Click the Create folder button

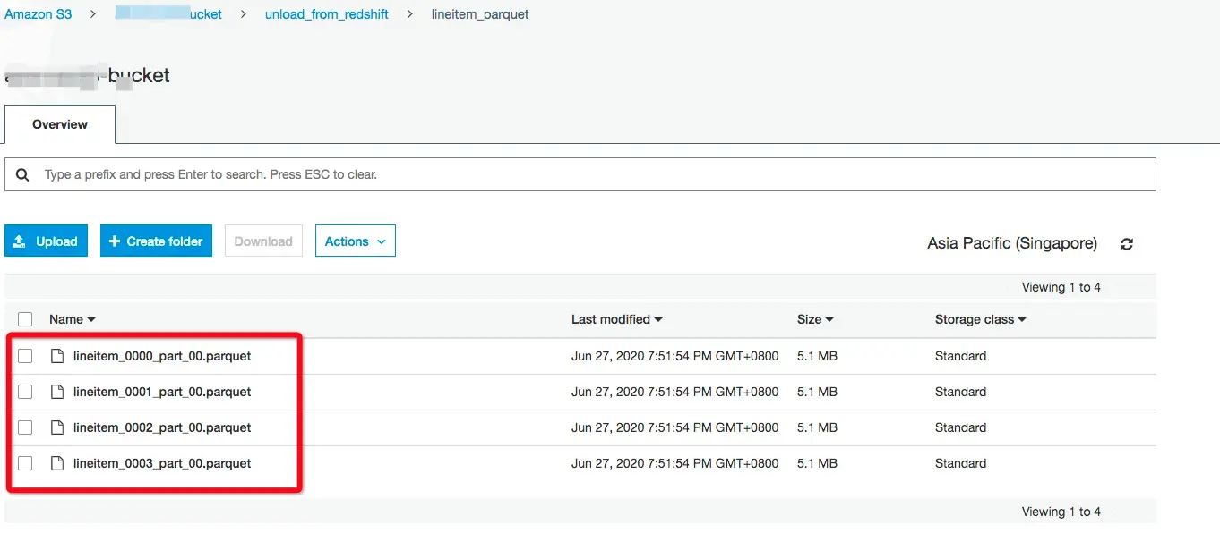(x=156, y=241)
